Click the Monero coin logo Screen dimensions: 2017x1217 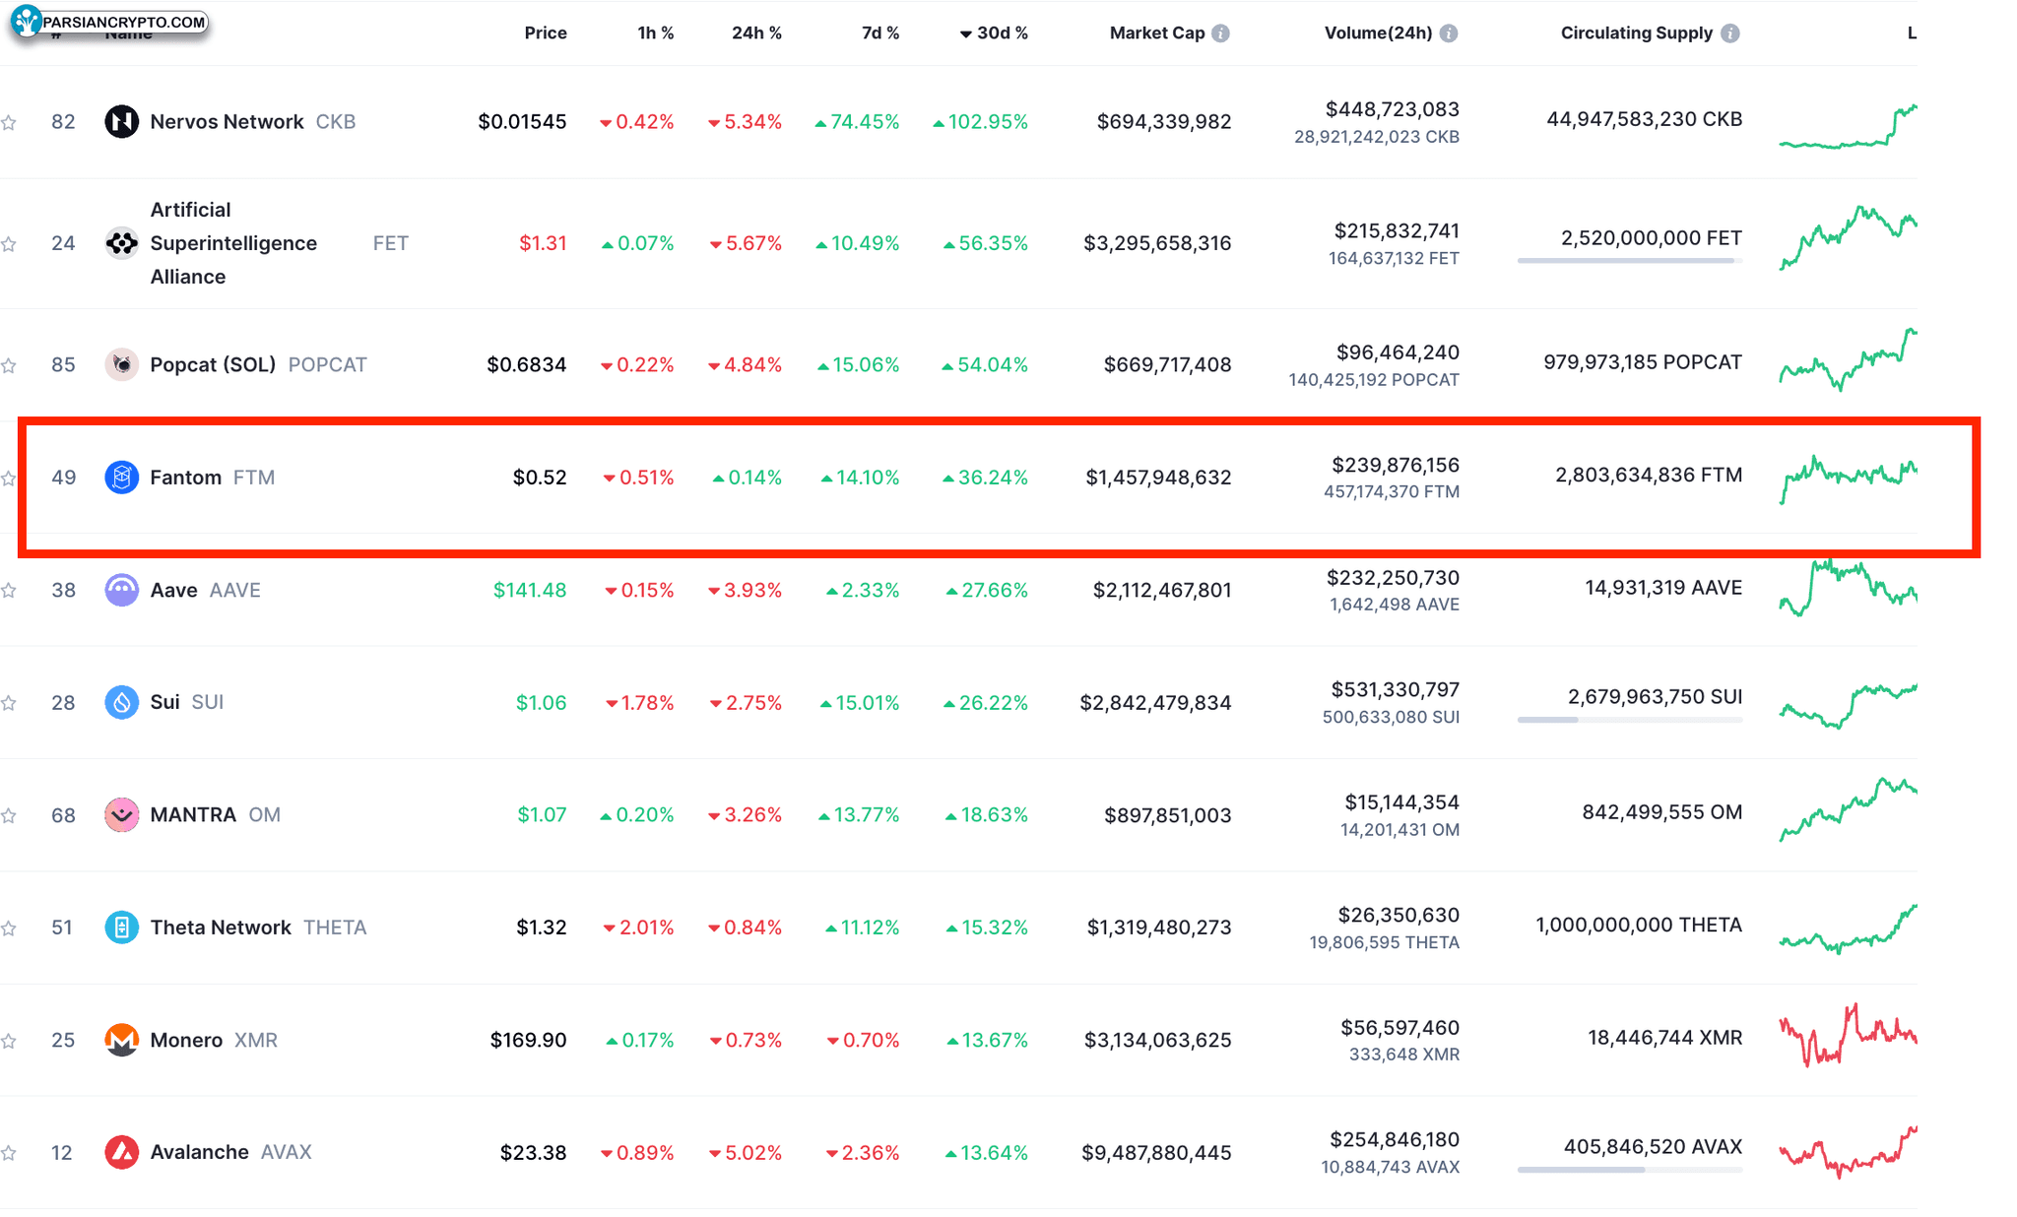pos(121,1040)
